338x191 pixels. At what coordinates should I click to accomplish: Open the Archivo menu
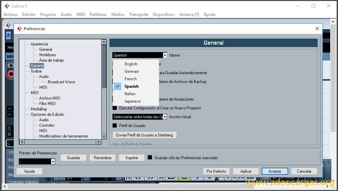click(10, 15)
